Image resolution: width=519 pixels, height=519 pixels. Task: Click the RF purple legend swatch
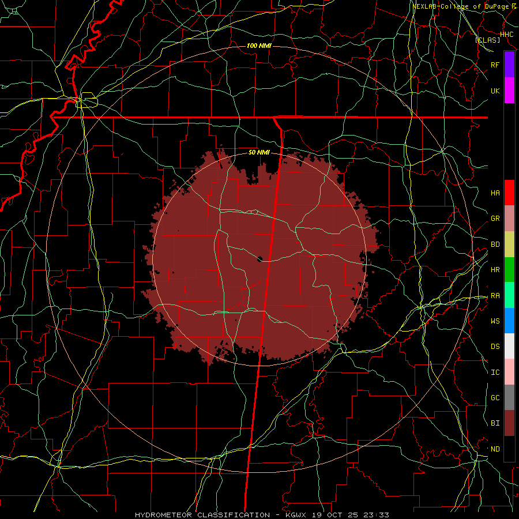click(509, 65)
